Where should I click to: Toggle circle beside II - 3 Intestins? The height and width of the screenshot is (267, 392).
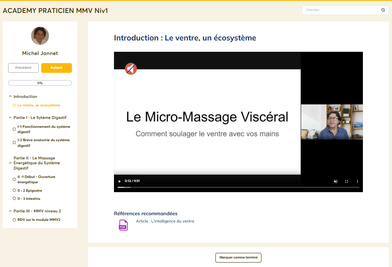(x=14, y=199)
